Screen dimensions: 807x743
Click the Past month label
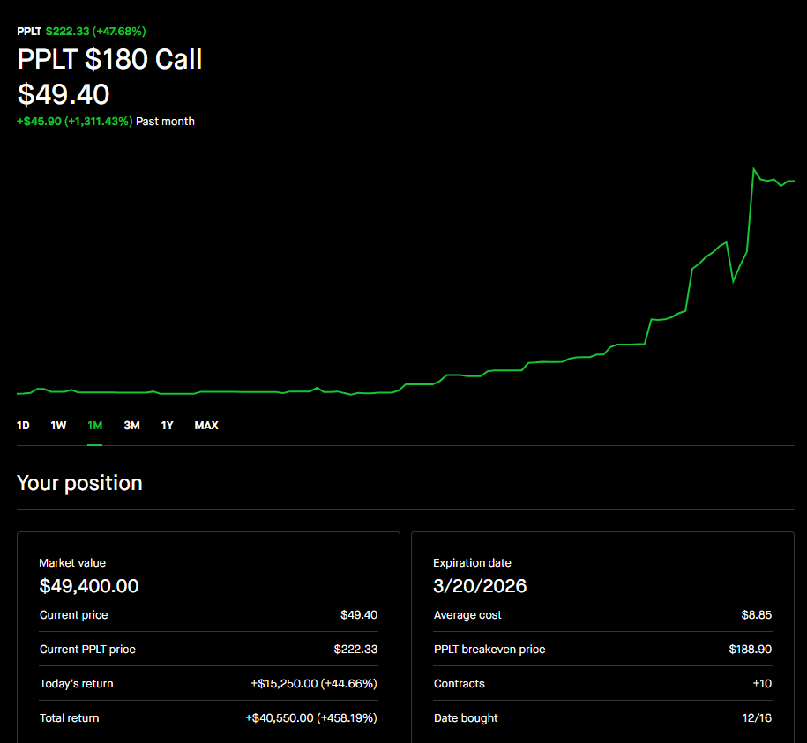coord(165,122)
